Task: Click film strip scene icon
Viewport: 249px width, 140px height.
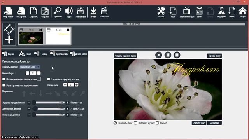Action: pos(9,29)
